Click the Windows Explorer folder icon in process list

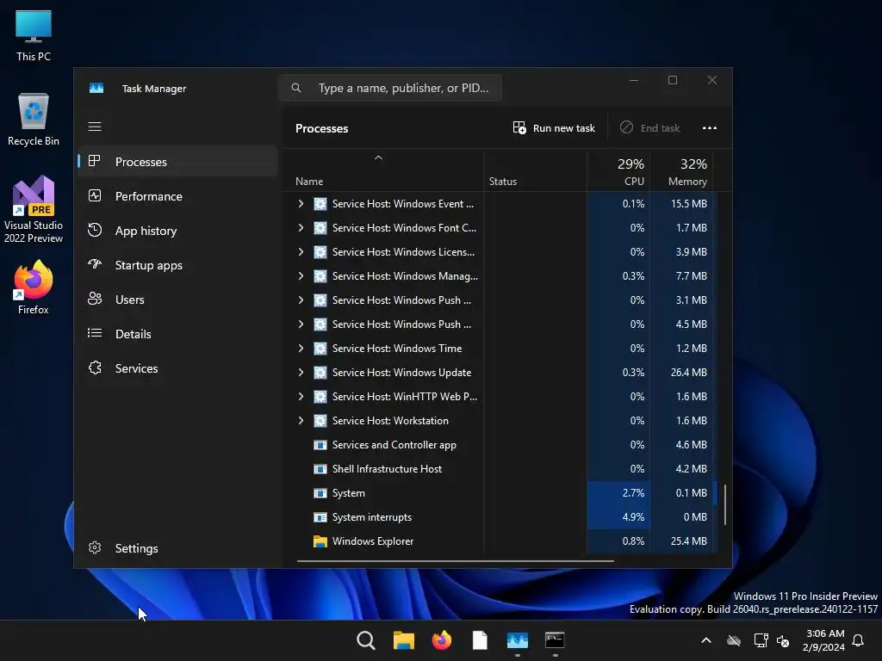click(x=320, y=541)
